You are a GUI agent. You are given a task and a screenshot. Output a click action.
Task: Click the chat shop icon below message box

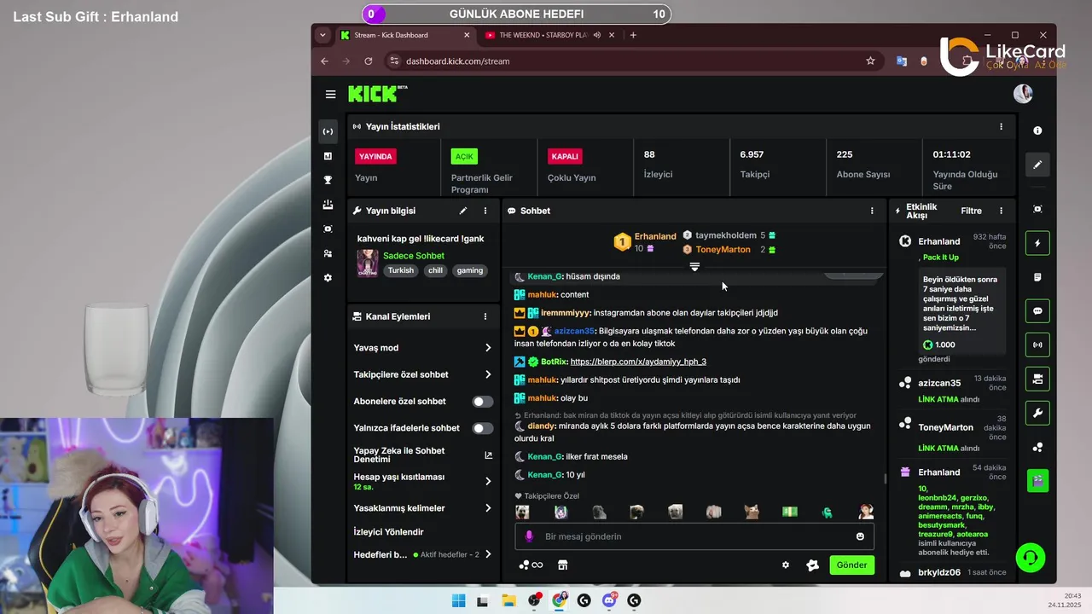pyautogui.click(x=562, y=565)
